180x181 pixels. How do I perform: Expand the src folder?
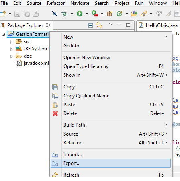(x=11, y=42)
